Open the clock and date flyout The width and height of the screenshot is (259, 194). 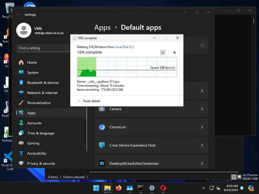point(231,188)
